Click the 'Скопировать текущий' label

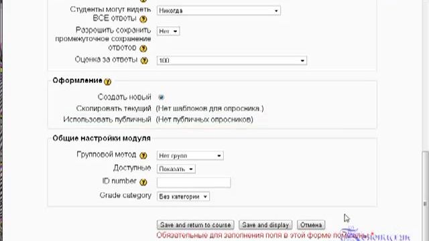[113, 108]
